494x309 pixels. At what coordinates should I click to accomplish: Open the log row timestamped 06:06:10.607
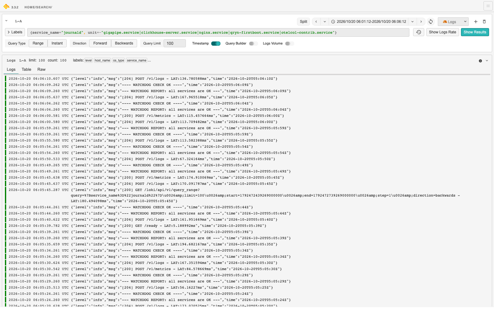coord(248,79)
